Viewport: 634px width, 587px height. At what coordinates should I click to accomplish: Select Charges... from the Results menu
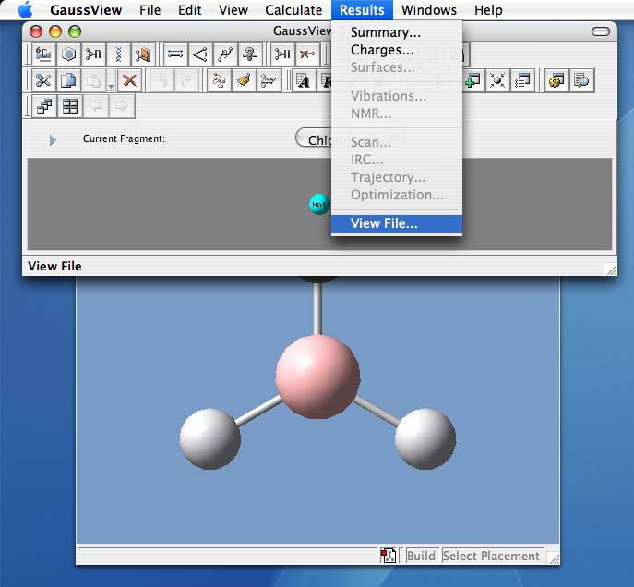(x=382, y=50)
